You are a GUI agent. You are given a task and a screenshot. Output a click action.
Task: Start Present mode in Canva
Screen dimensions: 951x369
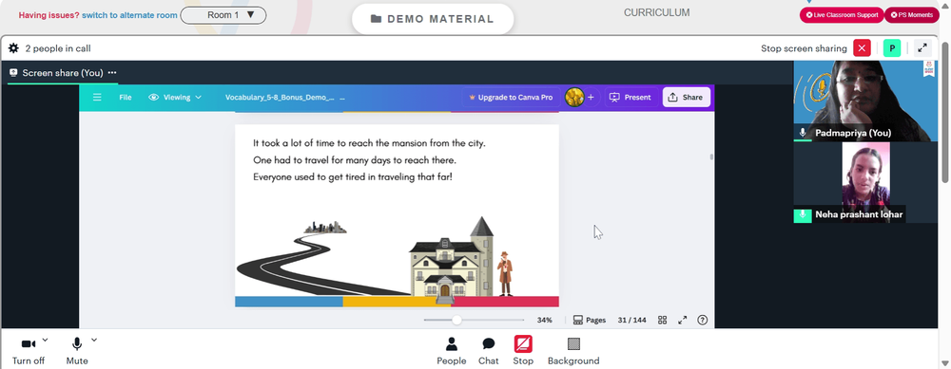[631, 97]
